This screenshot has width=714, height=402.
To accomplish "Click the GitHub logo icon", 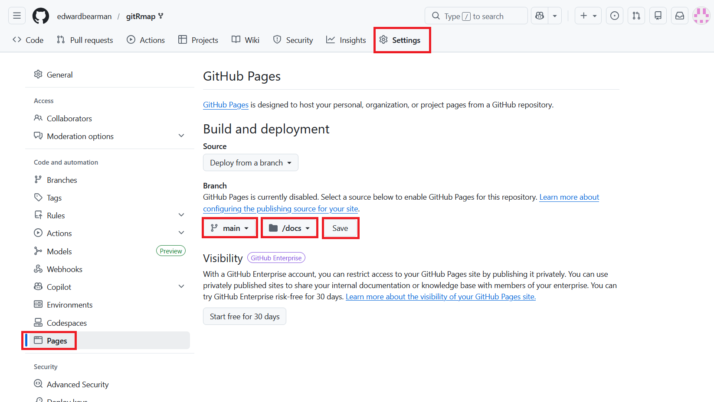I will coord(41,16).
